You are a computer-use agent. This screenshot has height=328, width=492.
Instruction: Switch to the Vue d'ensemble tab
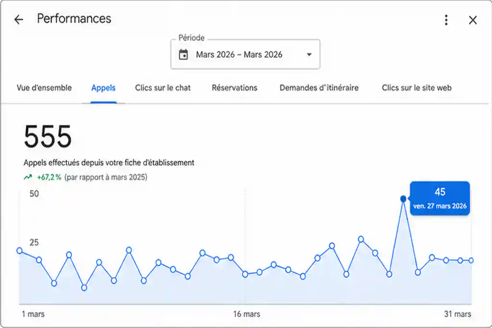[44, 88]
